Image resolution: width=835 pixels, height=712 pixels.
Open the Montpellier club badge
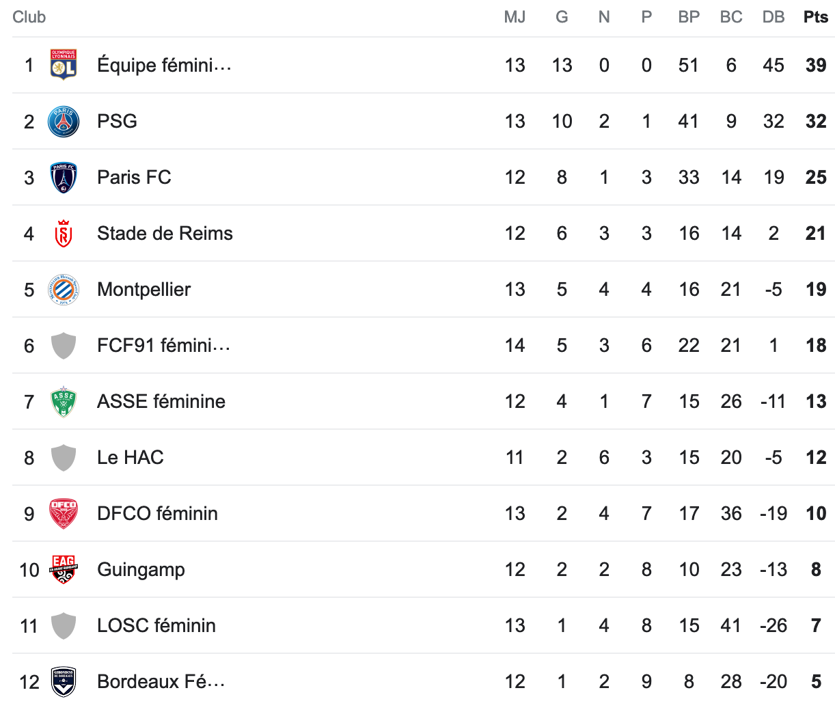coord(64,290)
